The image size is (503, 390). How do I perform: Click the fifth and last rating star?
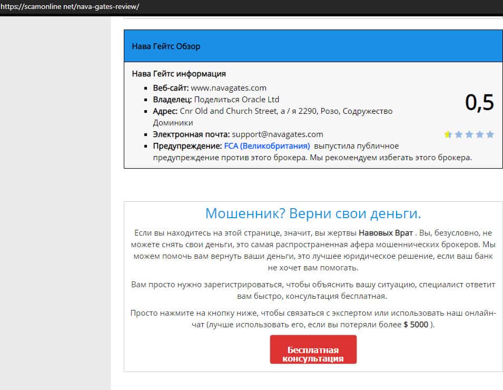[490, 134]
